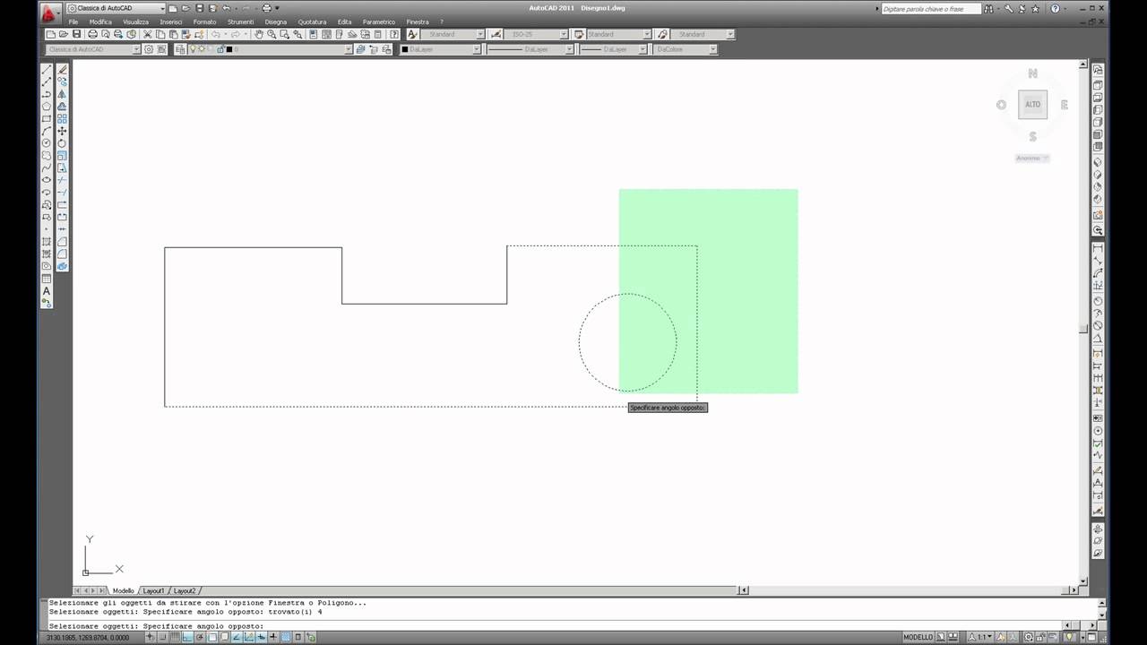
Task: Select the Arc tool
Action: [47, 131]
